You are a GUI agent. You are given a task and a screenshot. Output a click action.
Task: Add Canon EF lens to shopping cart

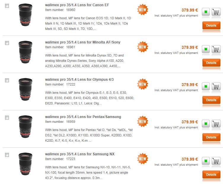pos(216,12)
